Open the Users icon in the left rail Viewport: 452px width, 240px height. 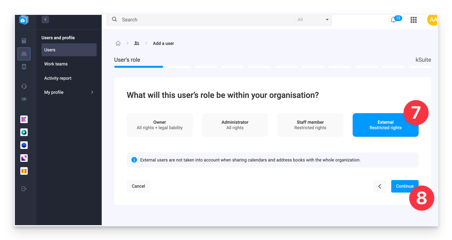(x=24, y=54)
